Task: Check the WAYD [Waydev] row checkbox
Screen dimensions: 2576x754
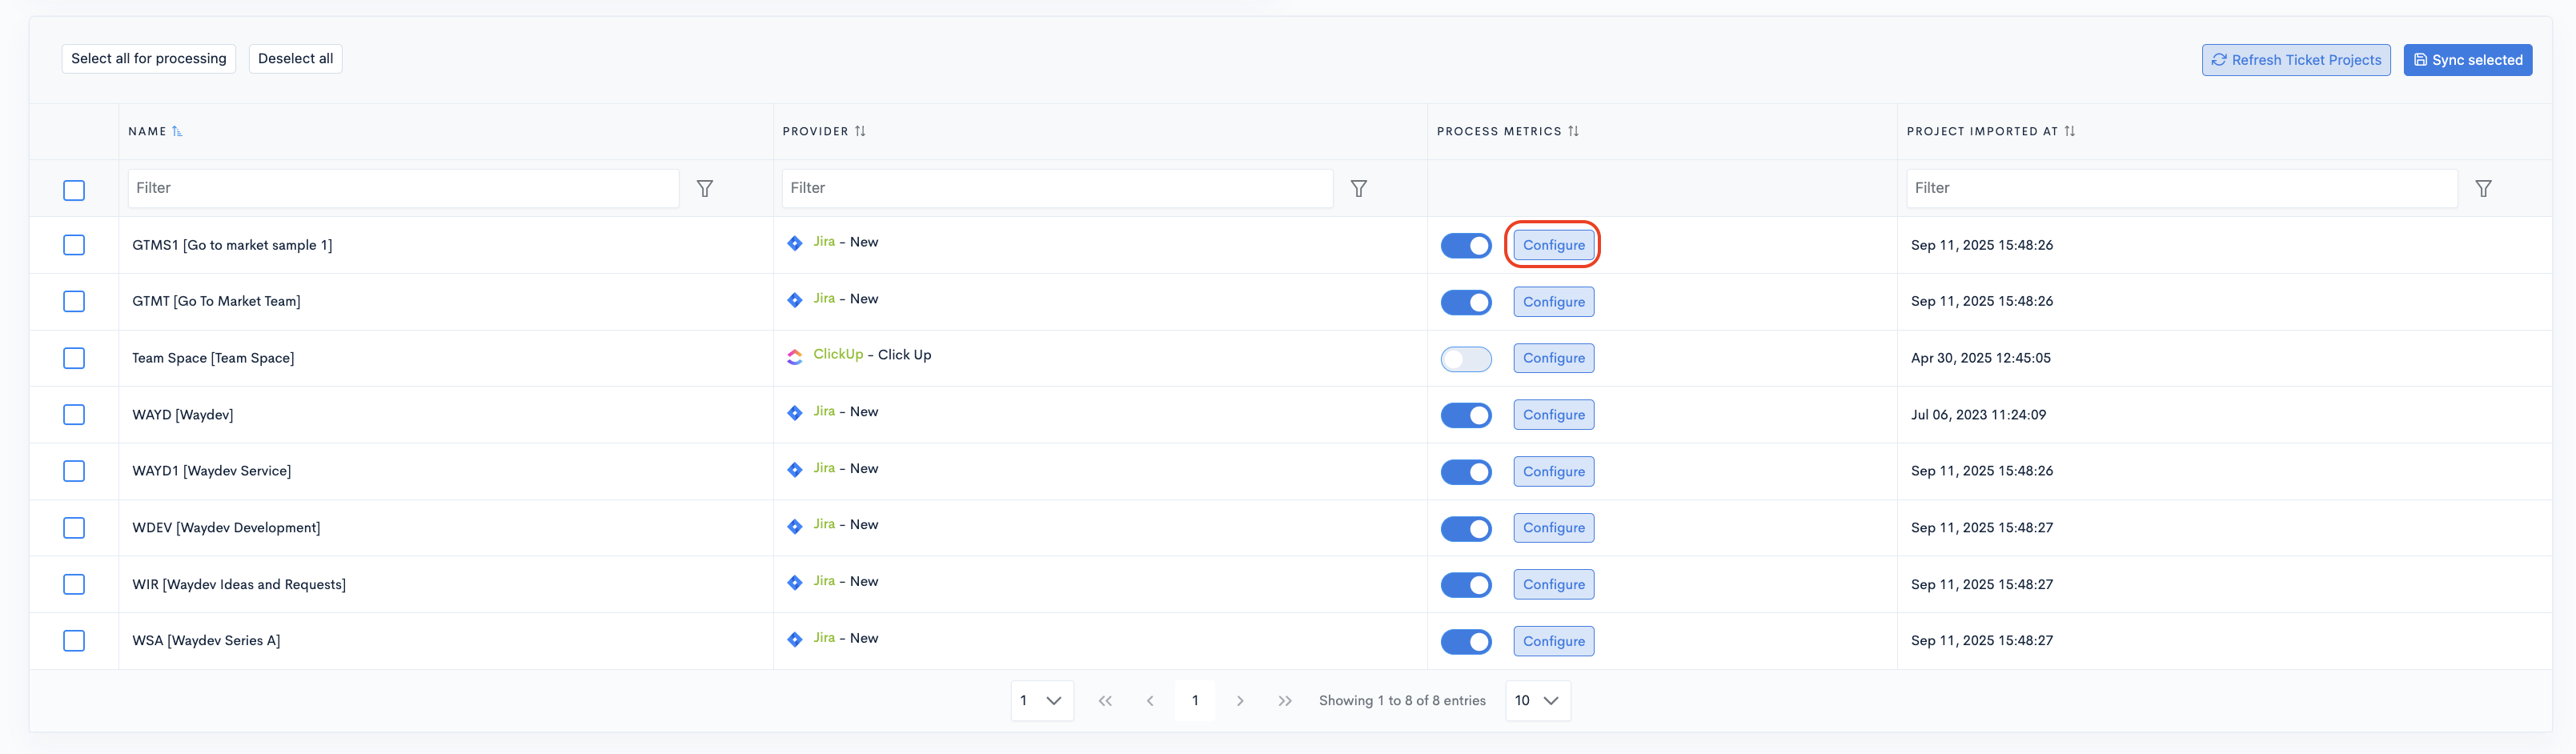Action: tap(74, 414)
